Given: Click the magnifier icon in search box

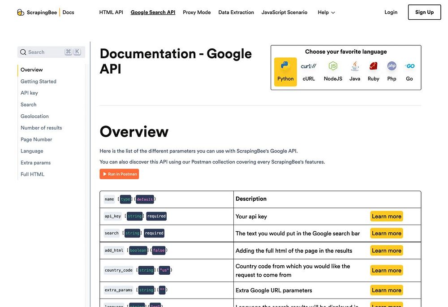Looking at the screenshot, I should [23, 52].
